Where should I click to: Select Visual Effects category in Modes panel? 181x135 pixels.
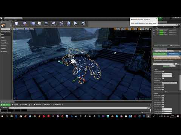click(x=5, y=43)
